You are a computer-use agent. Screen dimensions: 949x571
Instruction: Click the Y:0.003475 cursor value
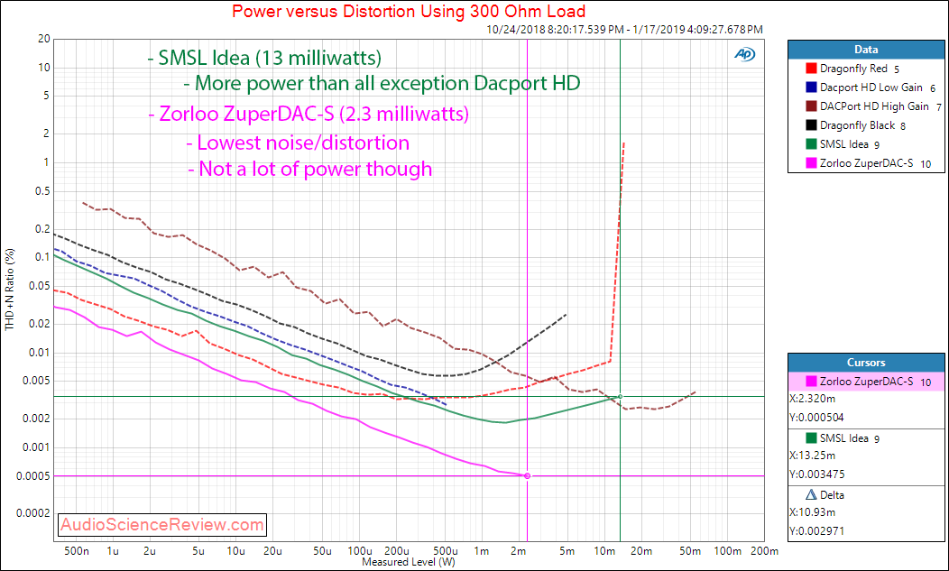coord(817,474)
